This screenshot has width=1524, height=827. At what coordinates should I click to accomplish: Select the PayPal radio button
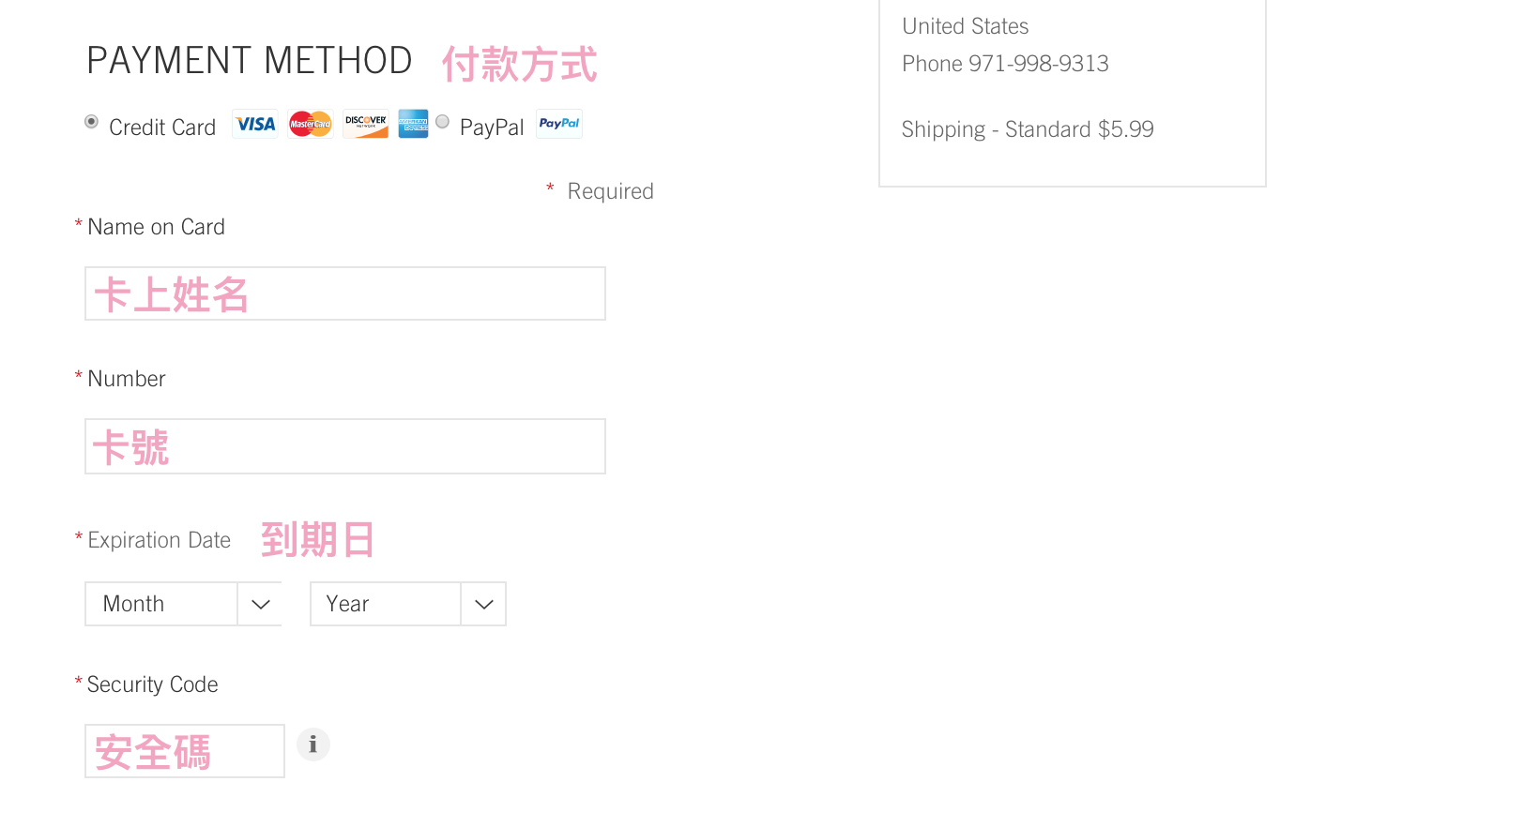[x=443, y=122]
